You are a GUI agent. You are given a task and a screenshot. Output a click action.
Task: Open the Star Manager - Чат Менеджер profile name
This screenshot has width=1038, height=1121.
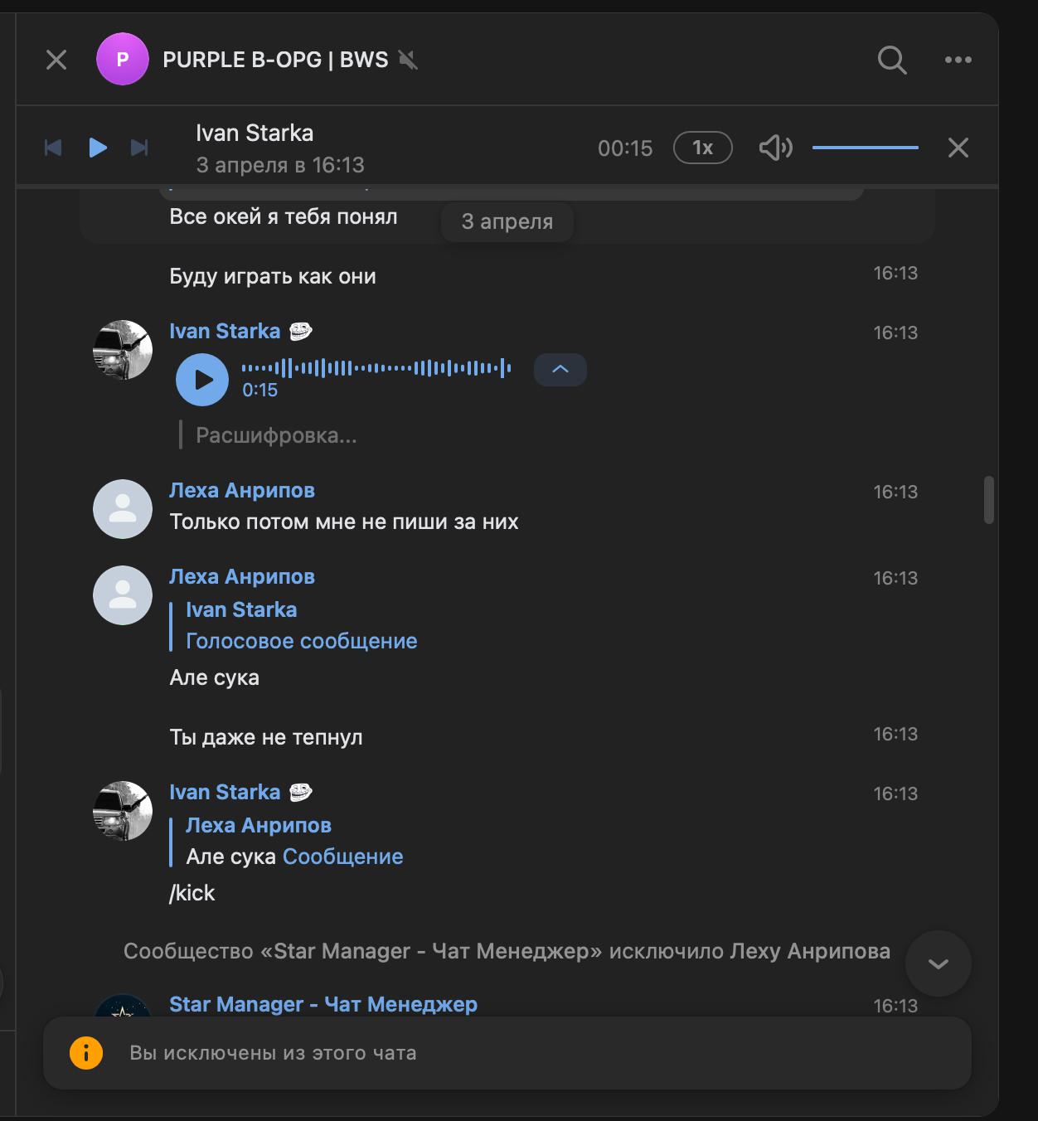(323, 1004)
